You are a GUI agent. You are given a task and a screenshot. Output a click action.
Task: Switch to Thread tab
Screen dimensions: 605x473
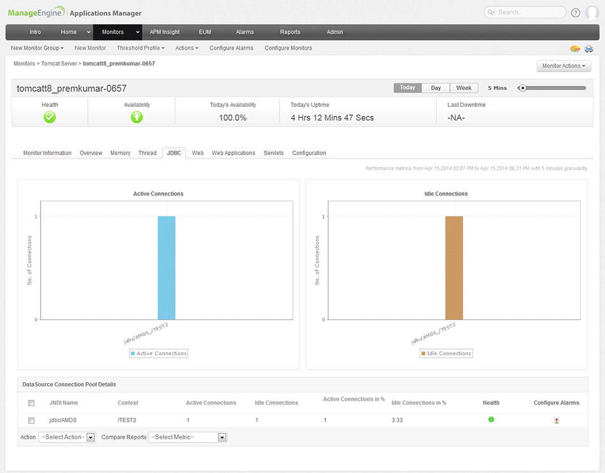(x=147, y=153)
